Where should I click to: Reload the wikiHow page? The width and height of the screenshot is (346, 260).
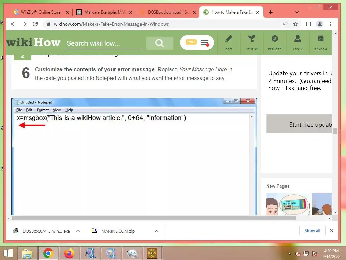[35, 24]
